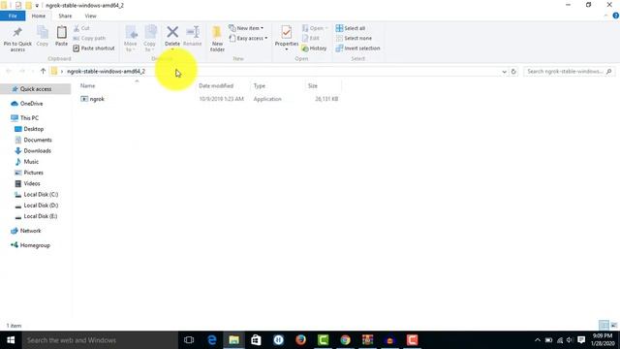Open the New item dropdown
Image resolution: width=620 pixels, height=349 pixels.
[246, 28]
